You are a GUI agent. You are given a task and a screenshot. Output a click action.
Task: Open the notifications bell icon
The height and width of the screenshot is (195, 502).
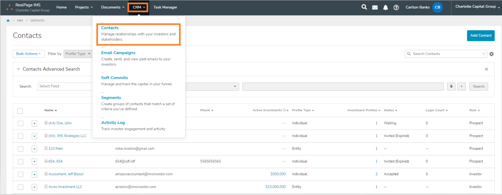[386, 8]
